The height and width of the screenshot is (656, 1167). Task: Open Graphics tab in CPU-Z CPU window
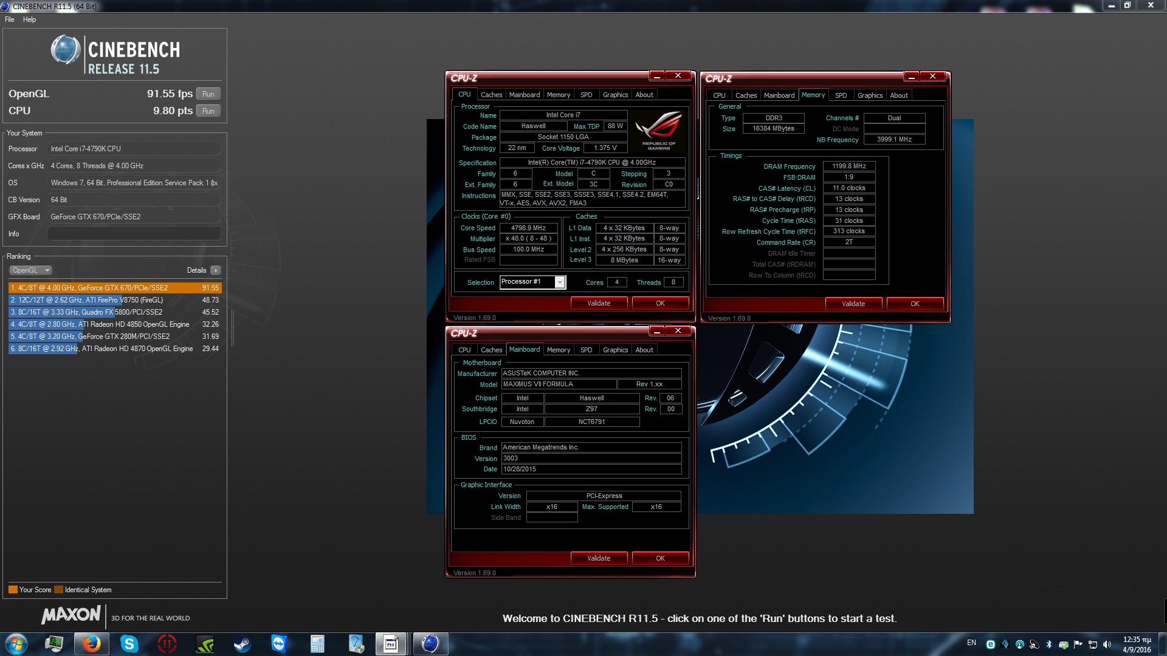point(615,95)
